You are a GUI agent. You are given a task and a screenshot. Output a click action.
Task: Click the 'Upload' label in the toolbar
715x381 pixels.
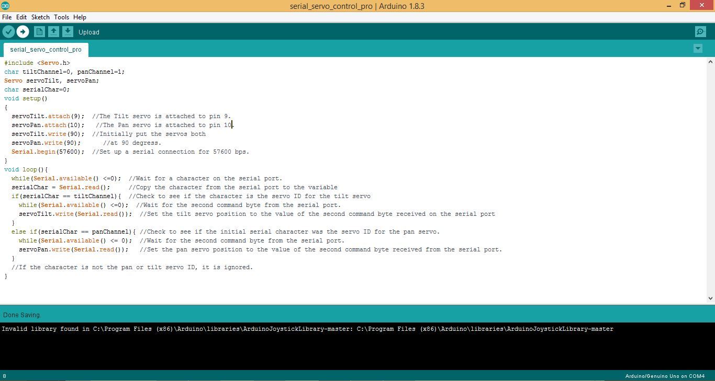(x=88, y=32)
